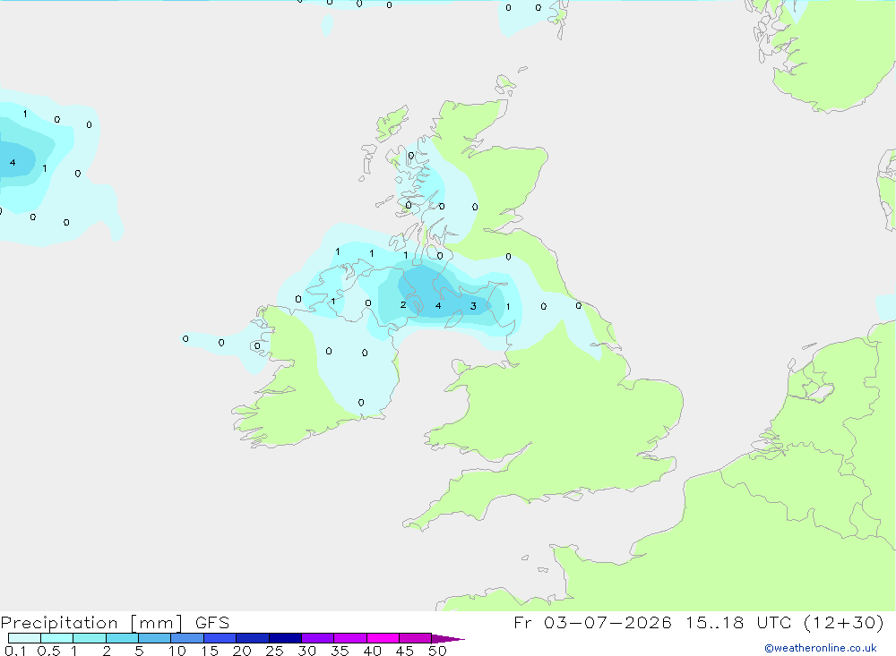This screenshot has height=656, width=896.
Task: Click the legend scale label '50'
Action: pos(437,651)
